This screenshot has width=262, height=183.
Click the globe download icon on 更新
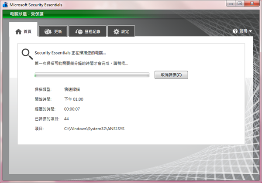[48, 31]
